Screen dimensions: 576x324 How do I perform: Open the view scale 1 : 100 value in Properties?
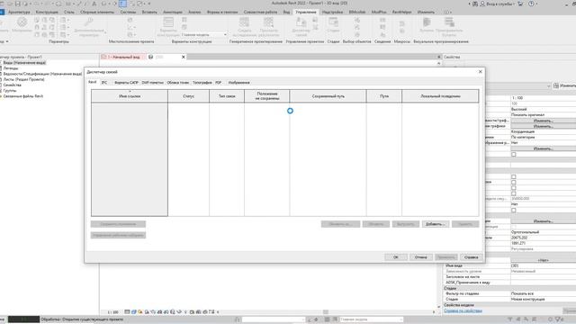pos(543,98)
